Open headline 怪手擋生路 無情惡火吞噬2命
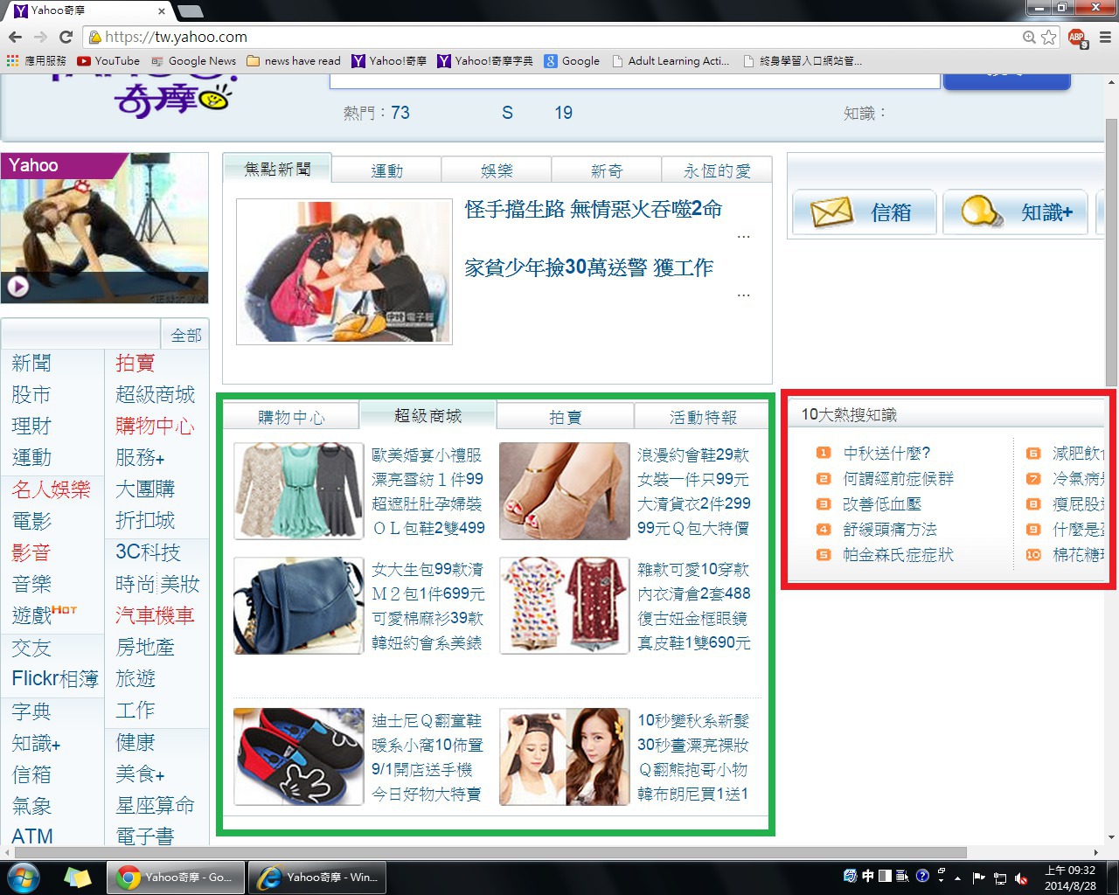1119x895 pixels. (594, 209)
